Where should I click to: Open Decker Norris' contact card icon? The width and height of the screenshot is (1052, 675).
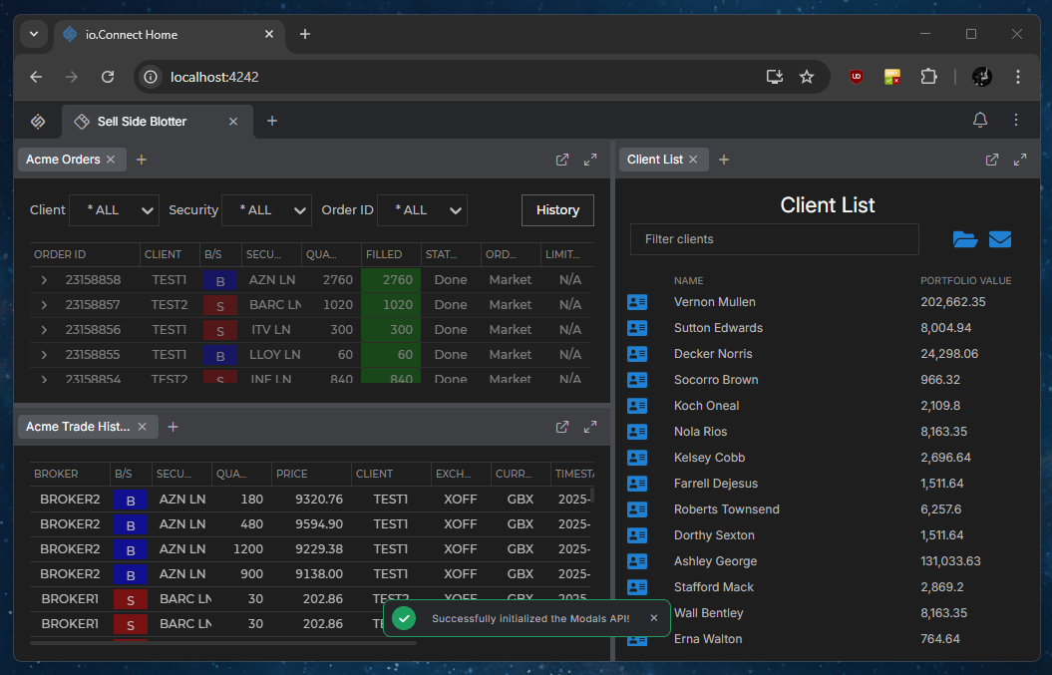[637, 354]
